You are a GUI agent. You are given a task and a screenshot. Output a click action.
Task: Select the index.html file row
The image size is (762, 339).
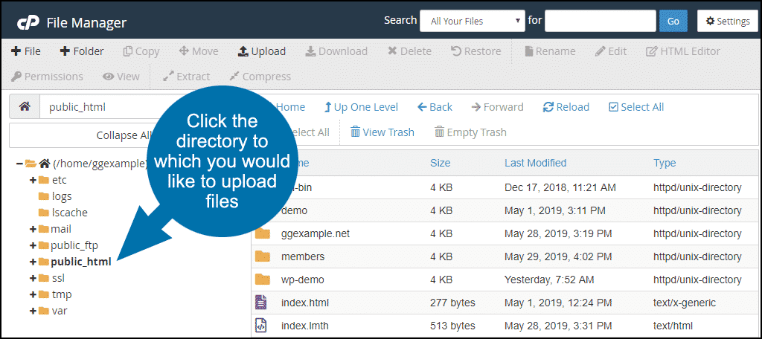coord(305,303)
